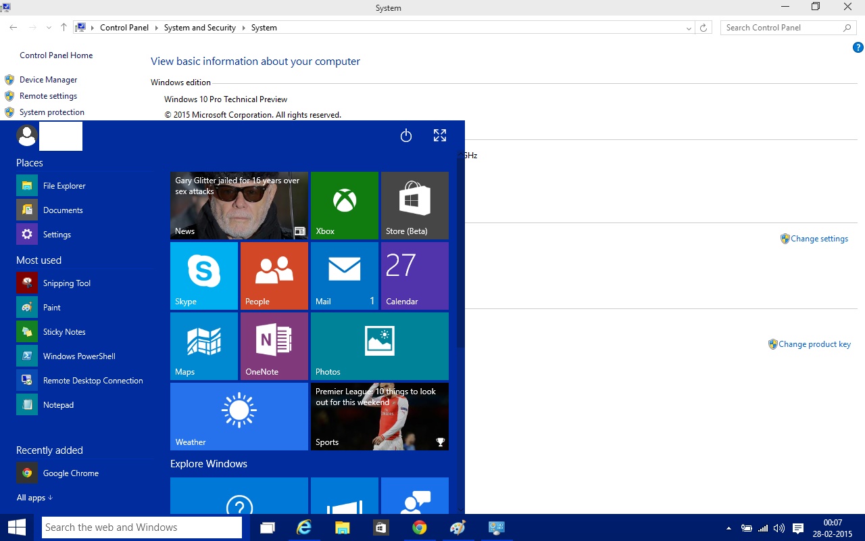Go back in Control Panel navigation
This screenshot has width=865, height=541.
pyautogui.click(x=14, y=28)
